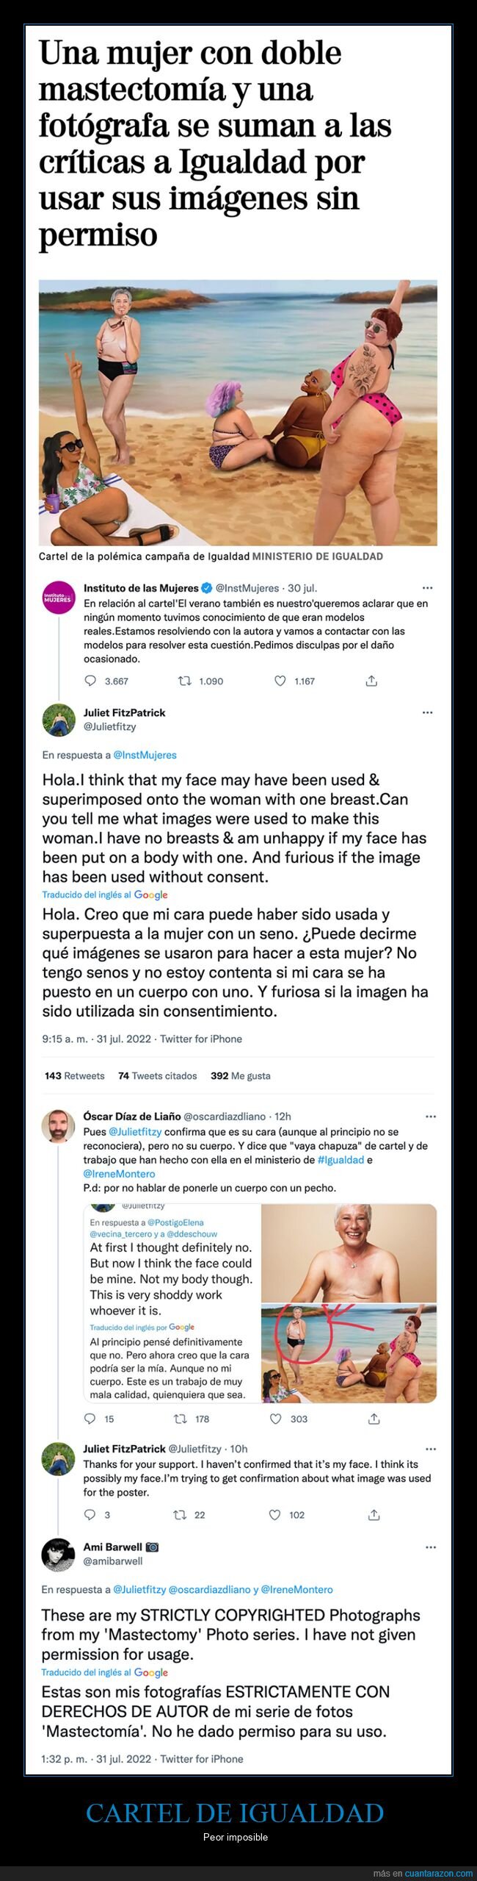Like the Instituto de las Mujeres tweet
The height and width of the screenshot is (1881, 477).
pyautogui.click(x=280, y=681)
